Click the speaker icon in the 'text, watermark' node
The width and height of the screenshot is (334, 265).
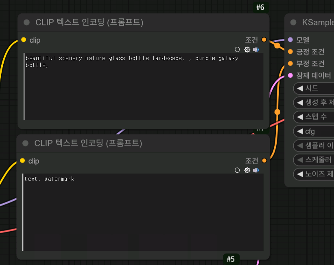255,170
